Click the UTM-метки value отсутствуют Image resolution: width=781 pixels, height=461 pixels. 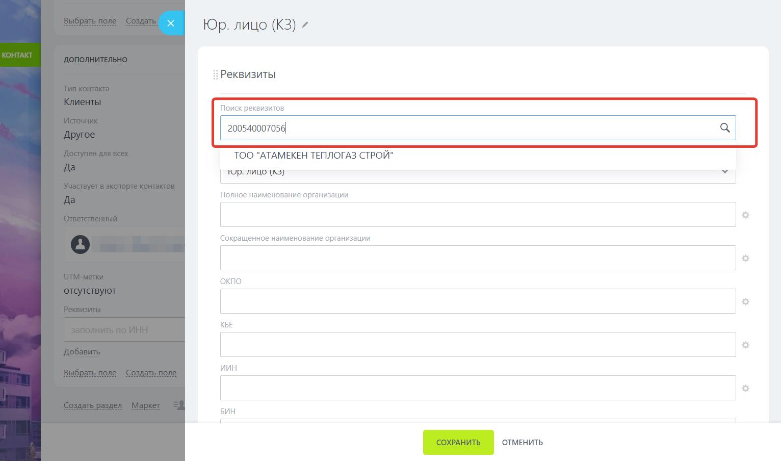90,291
